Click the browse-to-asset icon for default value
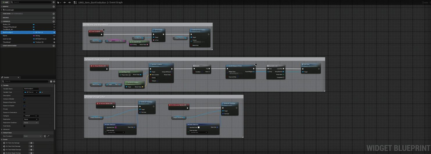The width and height of the screenshot is (431, 154). (x=45, y=136)
